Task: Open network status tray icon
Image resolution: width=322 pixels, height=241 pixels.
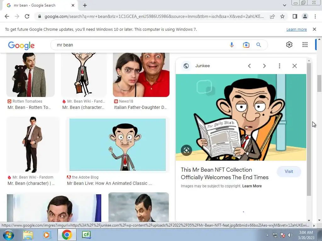Action: click(x=275, y=235)
